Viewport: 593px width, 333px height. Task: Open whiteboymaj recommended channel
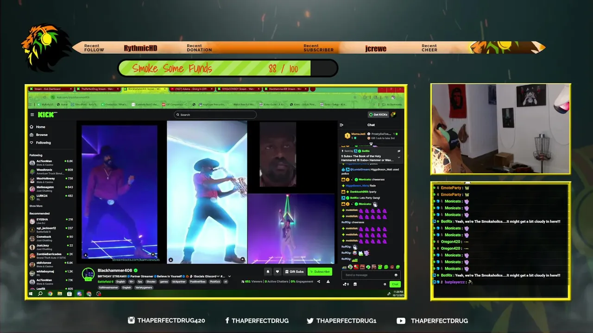(51, 272)
